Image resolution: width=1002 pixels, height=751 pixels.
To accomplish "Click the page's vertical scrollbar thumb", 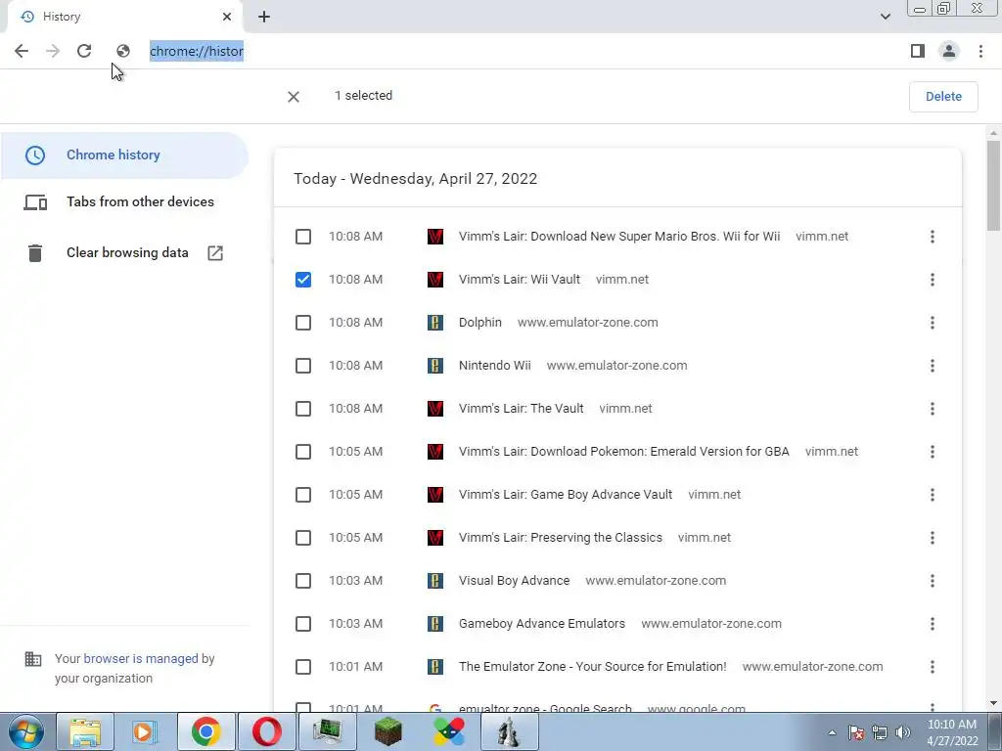I will 993,185.
